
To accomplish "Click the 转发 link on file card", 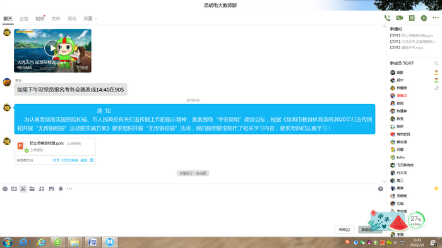I will tap(84, 160).
